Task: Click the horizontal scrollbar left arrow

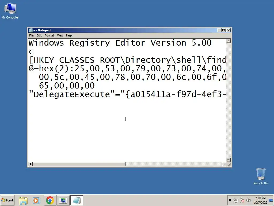Action: click(x=31, y=164)
